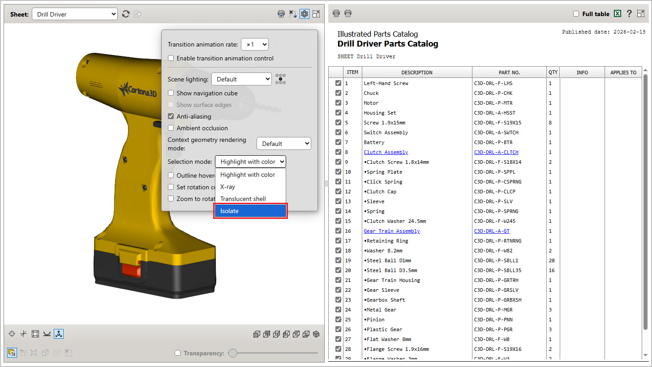652x367 pixels.
Task: Choose X-ray in the Selection mode list
Action: 227,187
